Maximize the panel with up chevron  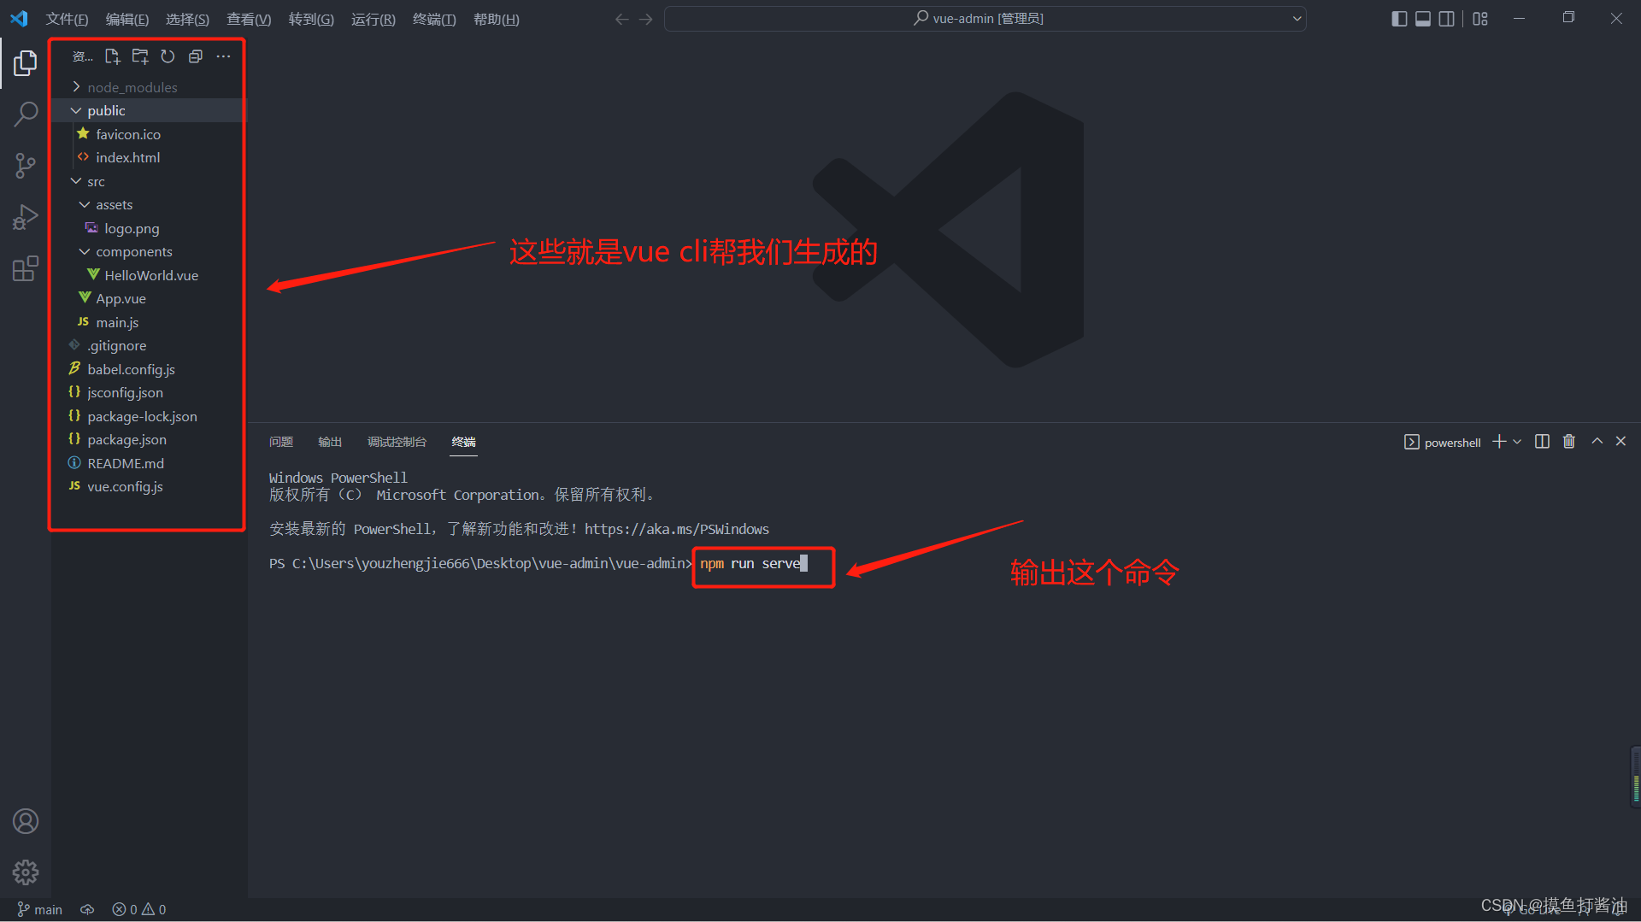tap(1597, 442)
